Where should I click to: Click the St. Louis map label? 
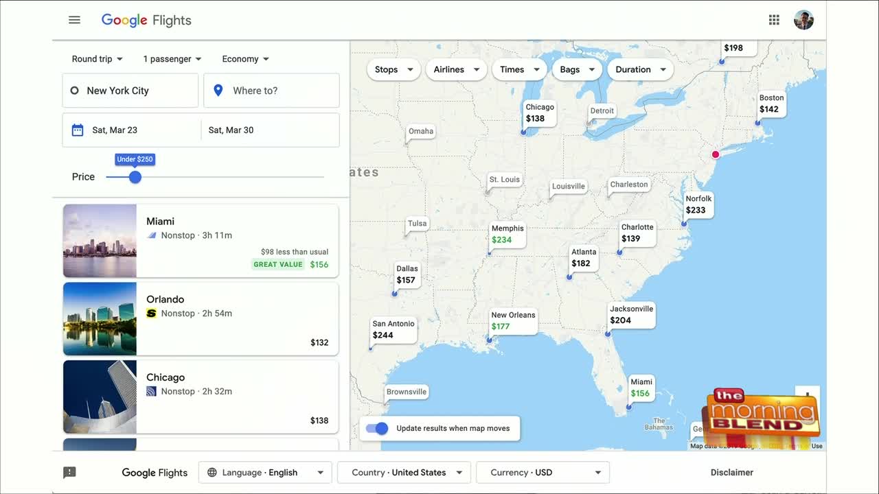[x=505, y=180]
